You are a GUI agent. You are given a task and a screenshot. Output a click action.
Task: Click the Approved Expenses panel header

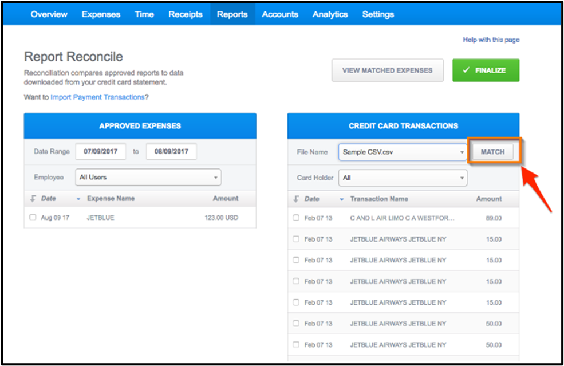click(140, 126)
